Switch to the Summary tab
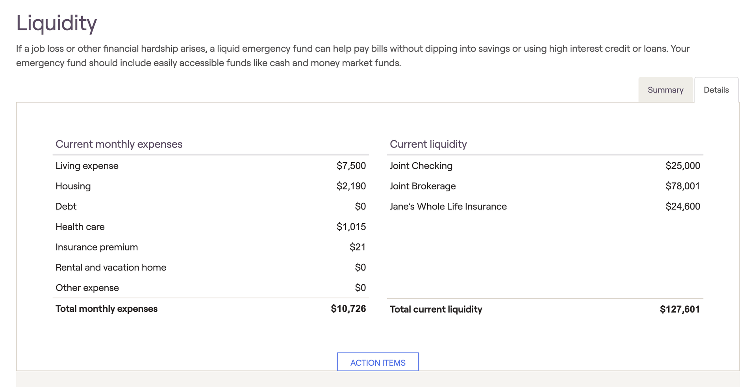This screenshot has width=756, height=387. point(665,90)
